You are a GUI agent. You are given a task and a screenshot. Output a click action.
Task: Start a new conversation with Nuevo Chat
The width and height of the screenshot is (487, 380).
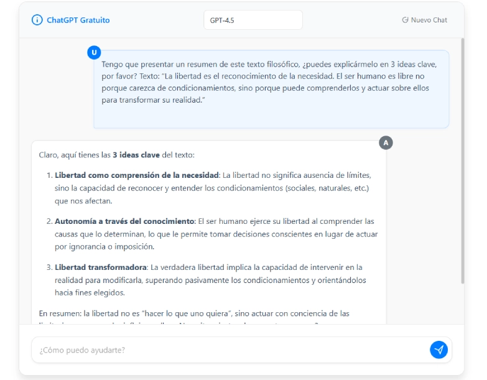click(424, 20)
